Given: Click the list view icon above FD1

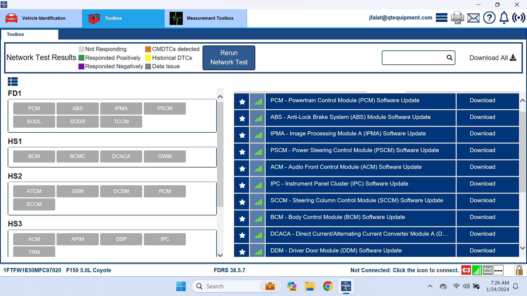Looking at the screenshot, I should point(13,81).
